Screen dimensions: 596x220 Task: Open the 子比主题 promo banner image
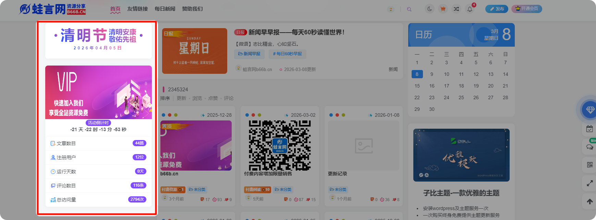pyautogui.click(x=461, y=155)
